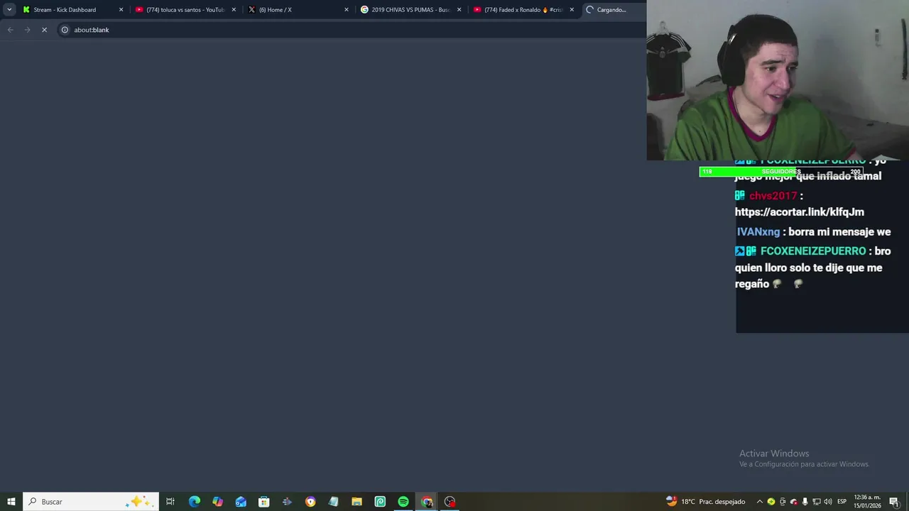Screen dimensions: 909x511
Task: Open Outlook from the taskbar
Action: pos(241,502)
